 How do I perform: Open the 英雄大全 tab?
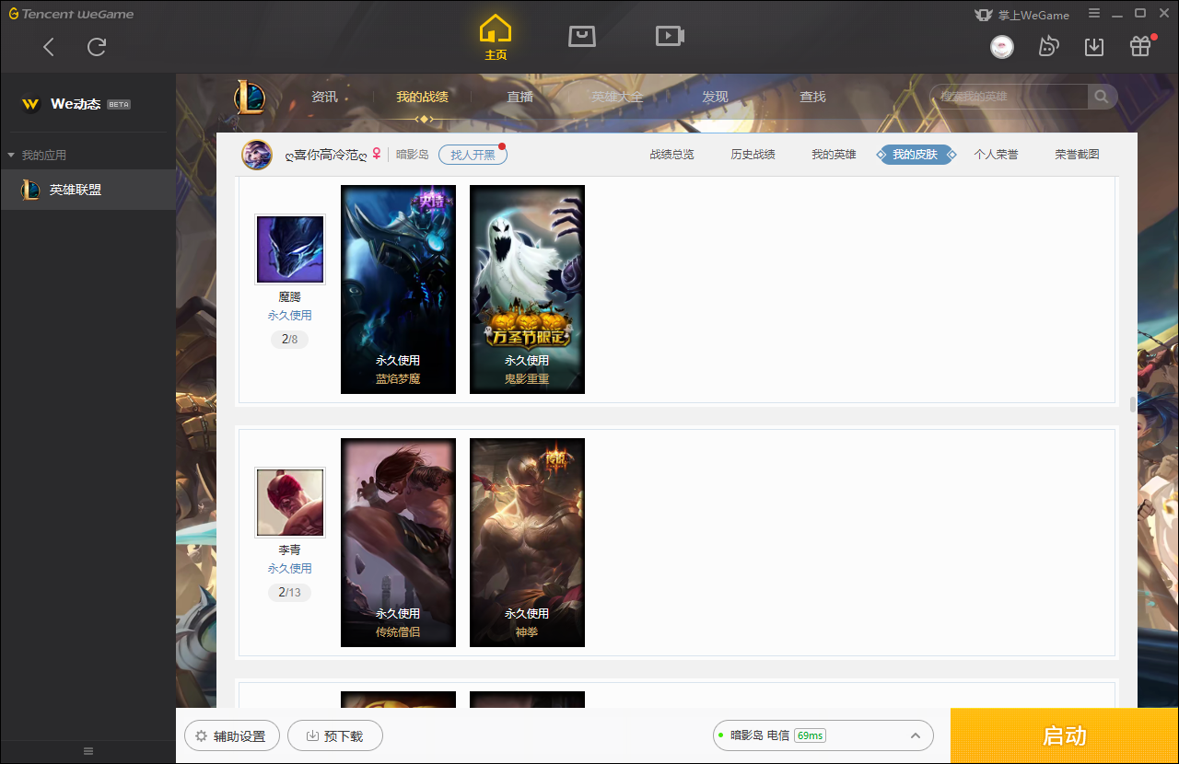point(617,97)
